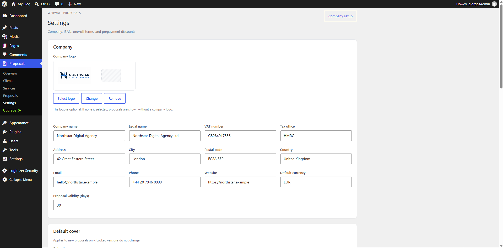This screenshot has height=248, width=503.
Task: Click the My Blog site name
Action: tap(24, 4)
